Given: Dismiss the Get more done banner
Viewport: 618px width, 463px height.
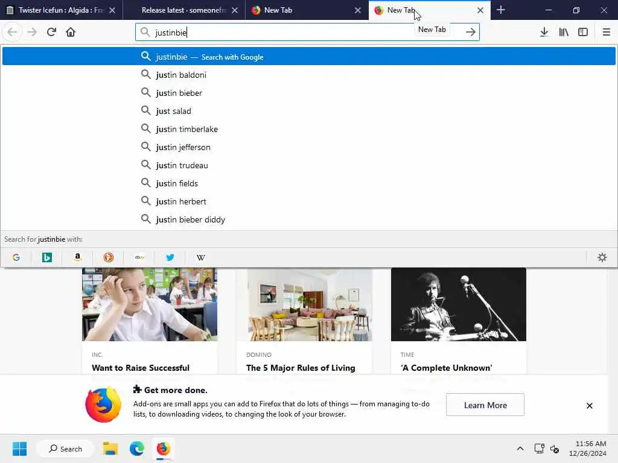Looking at the screenshot, I should [589, 406].
